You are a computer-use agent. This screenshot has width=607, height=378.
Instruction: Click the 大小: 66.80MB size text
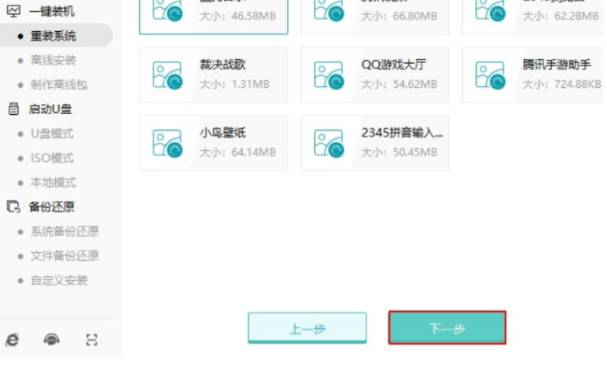point(398,16)
